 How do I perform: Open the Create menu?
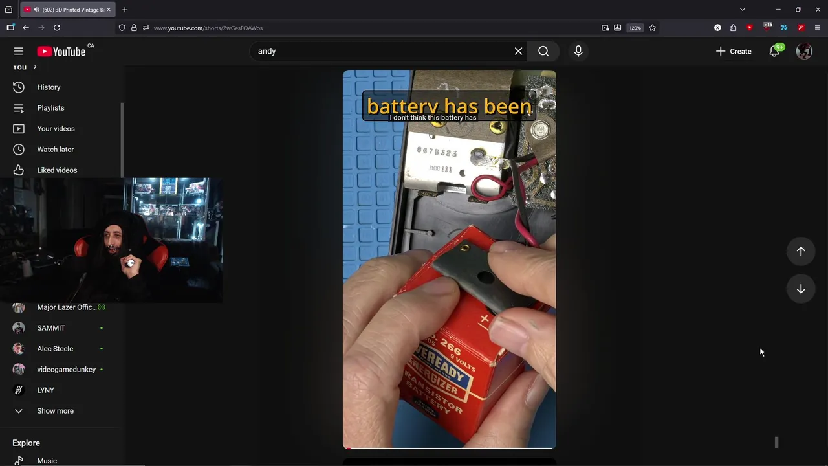pyautogui.click(x=734, y=51)
